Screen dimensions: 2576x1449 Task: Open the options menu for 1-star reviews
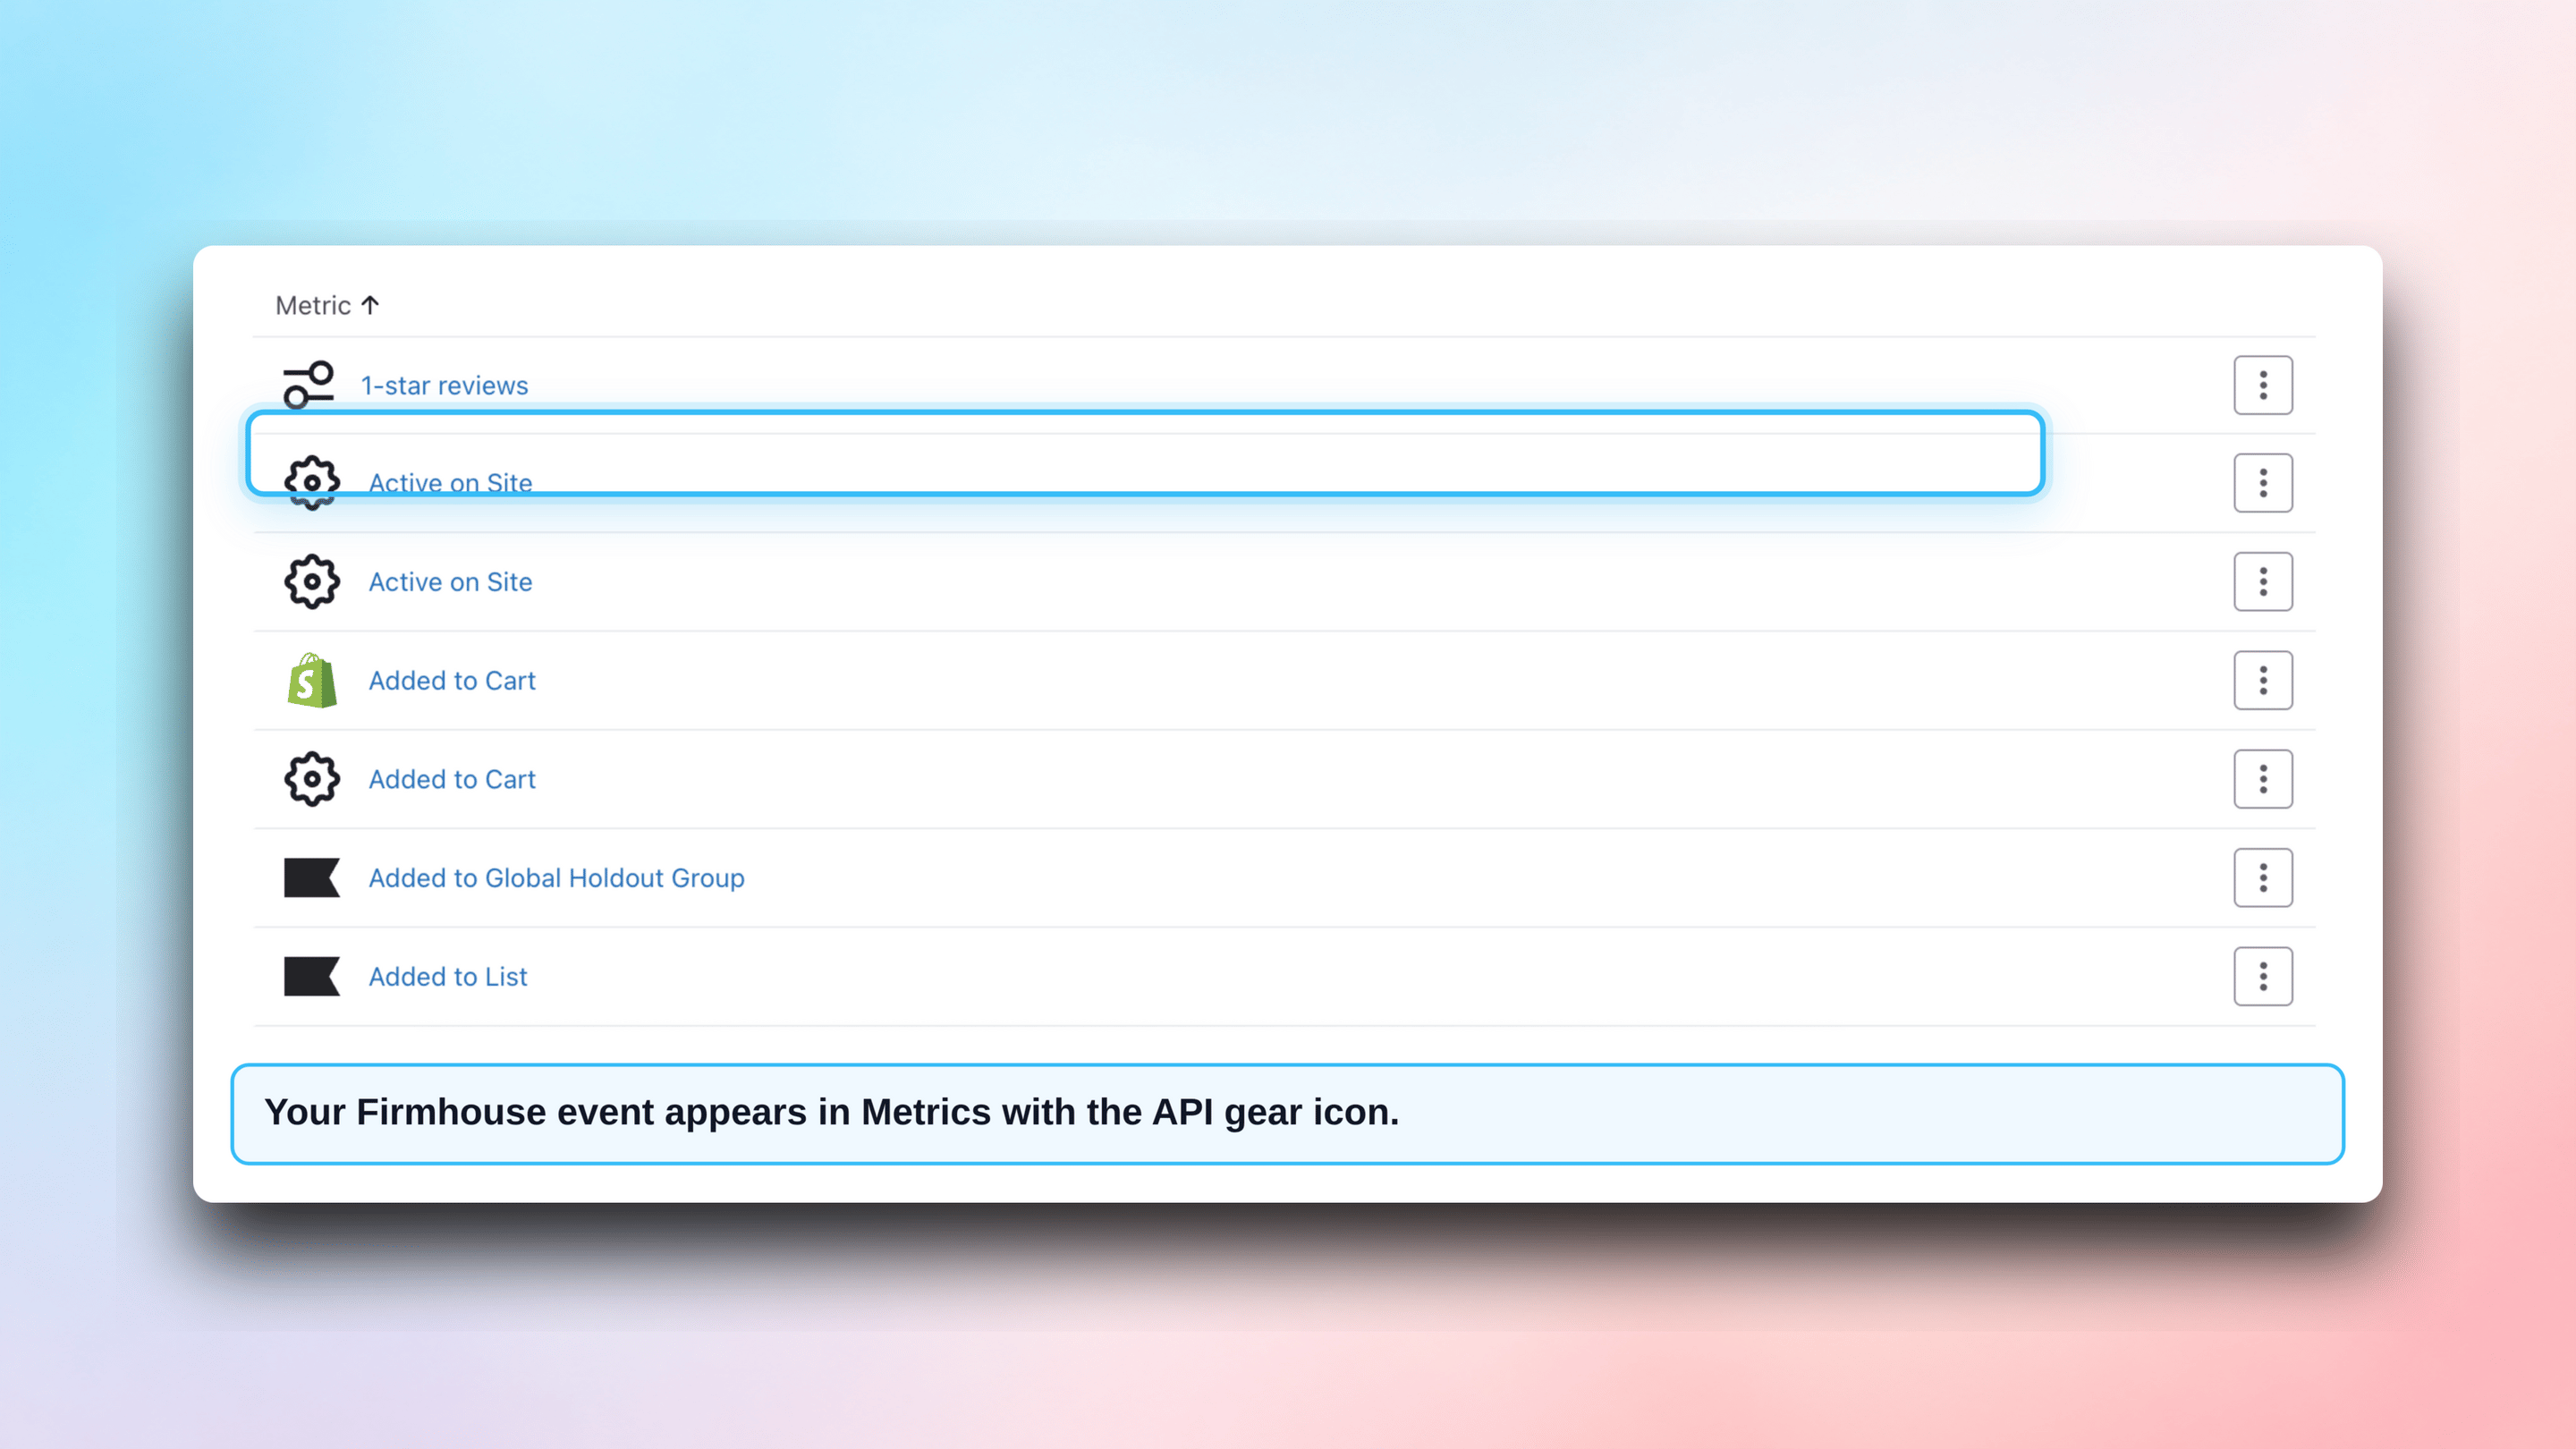(2263, 385)
